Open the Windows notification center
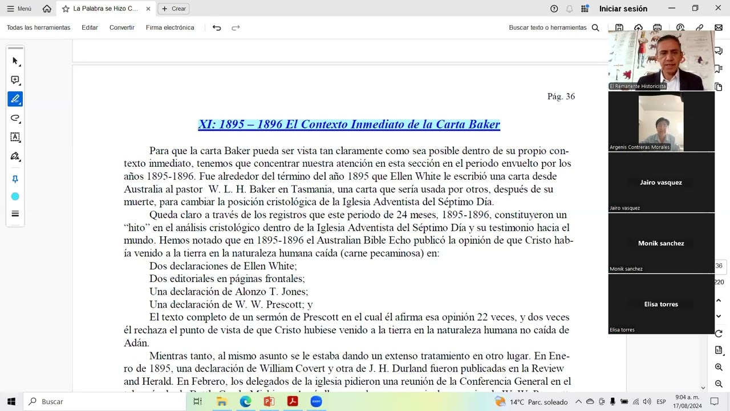Viewport: 730px width, 411px height. pyautogui.click(x=714, y=402)
